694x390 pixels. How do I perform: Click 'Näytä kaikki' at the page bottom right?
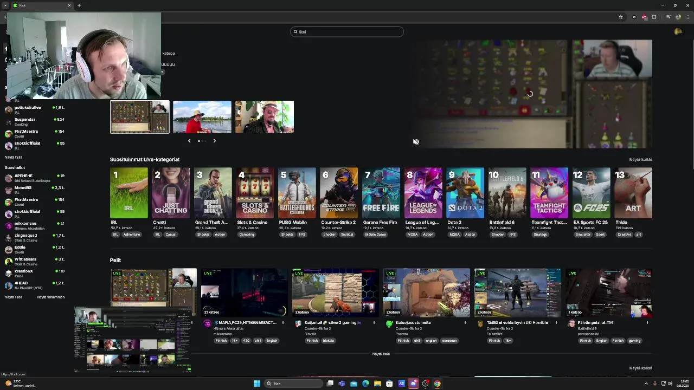click(640, 368)
